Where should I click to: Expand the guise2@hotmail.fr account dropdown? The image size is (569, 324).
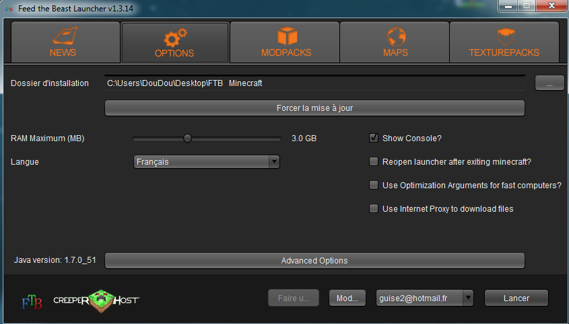(x=468, y=298)
